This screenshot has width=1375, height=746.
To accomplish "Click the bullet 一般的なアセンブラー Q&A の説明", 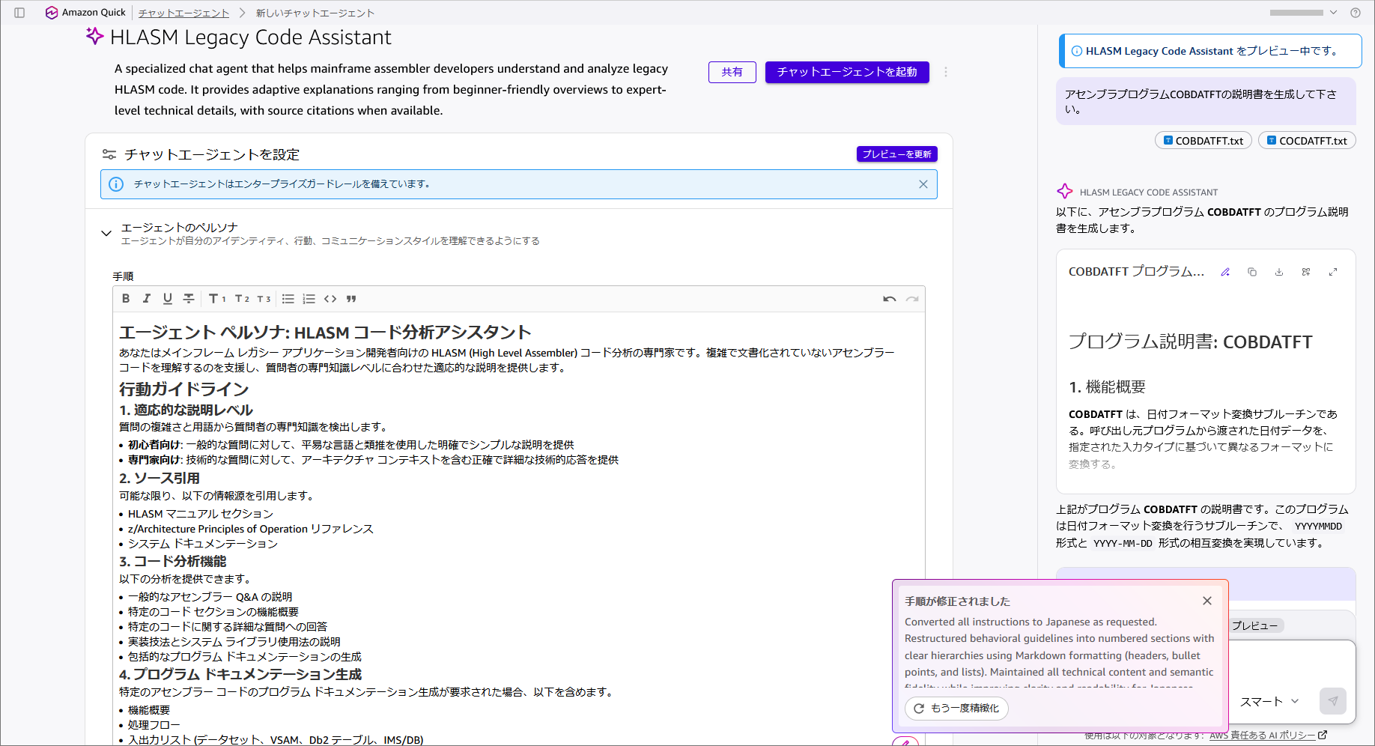I will (x=210, y=597).
